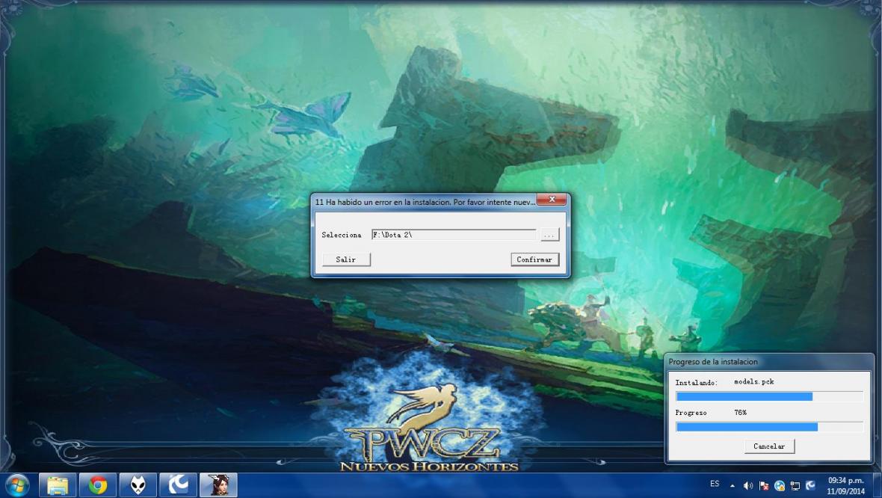The image size is (882, 498).
Task: Click the PWCZ Nuevos Horizontes logo
Action: [x=428, y=428]
